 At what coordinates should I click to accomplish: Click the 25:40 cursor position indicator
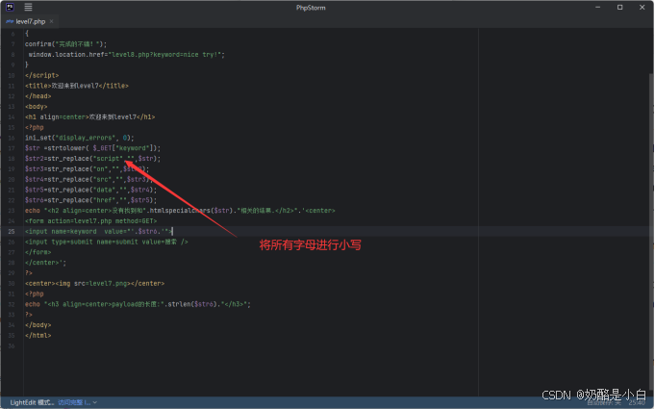[637, 402]
